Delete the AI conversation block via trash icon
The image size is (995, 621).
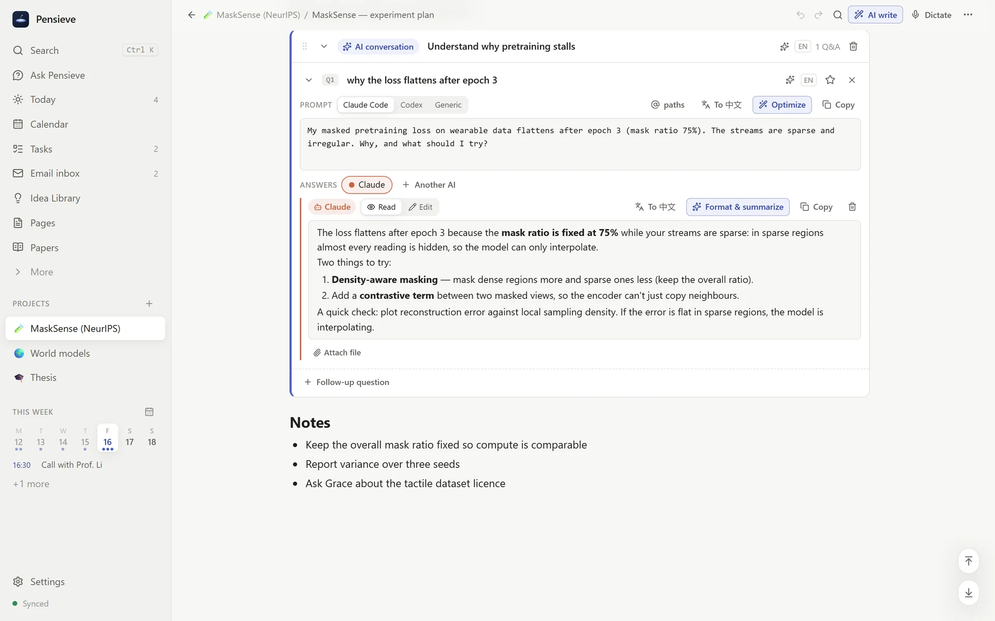coord(854,47)
